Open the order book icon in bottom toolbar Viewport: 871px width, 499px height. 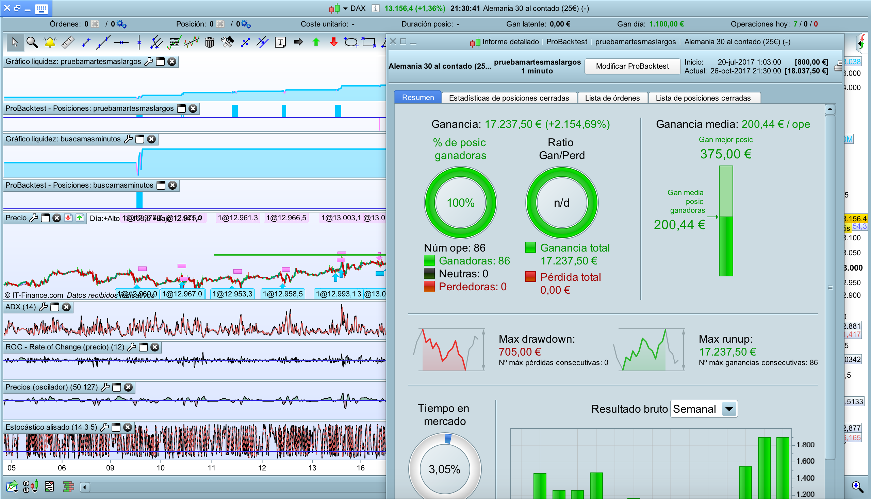tap(69, 486)
